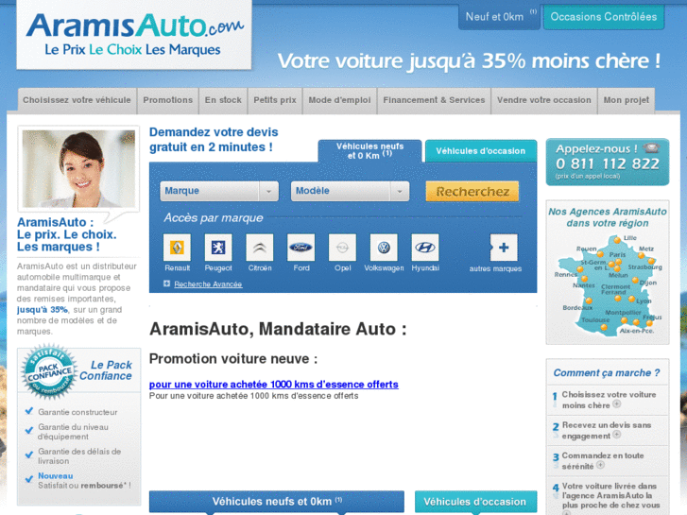Click Garantie constructeur list item

point(77,412)
